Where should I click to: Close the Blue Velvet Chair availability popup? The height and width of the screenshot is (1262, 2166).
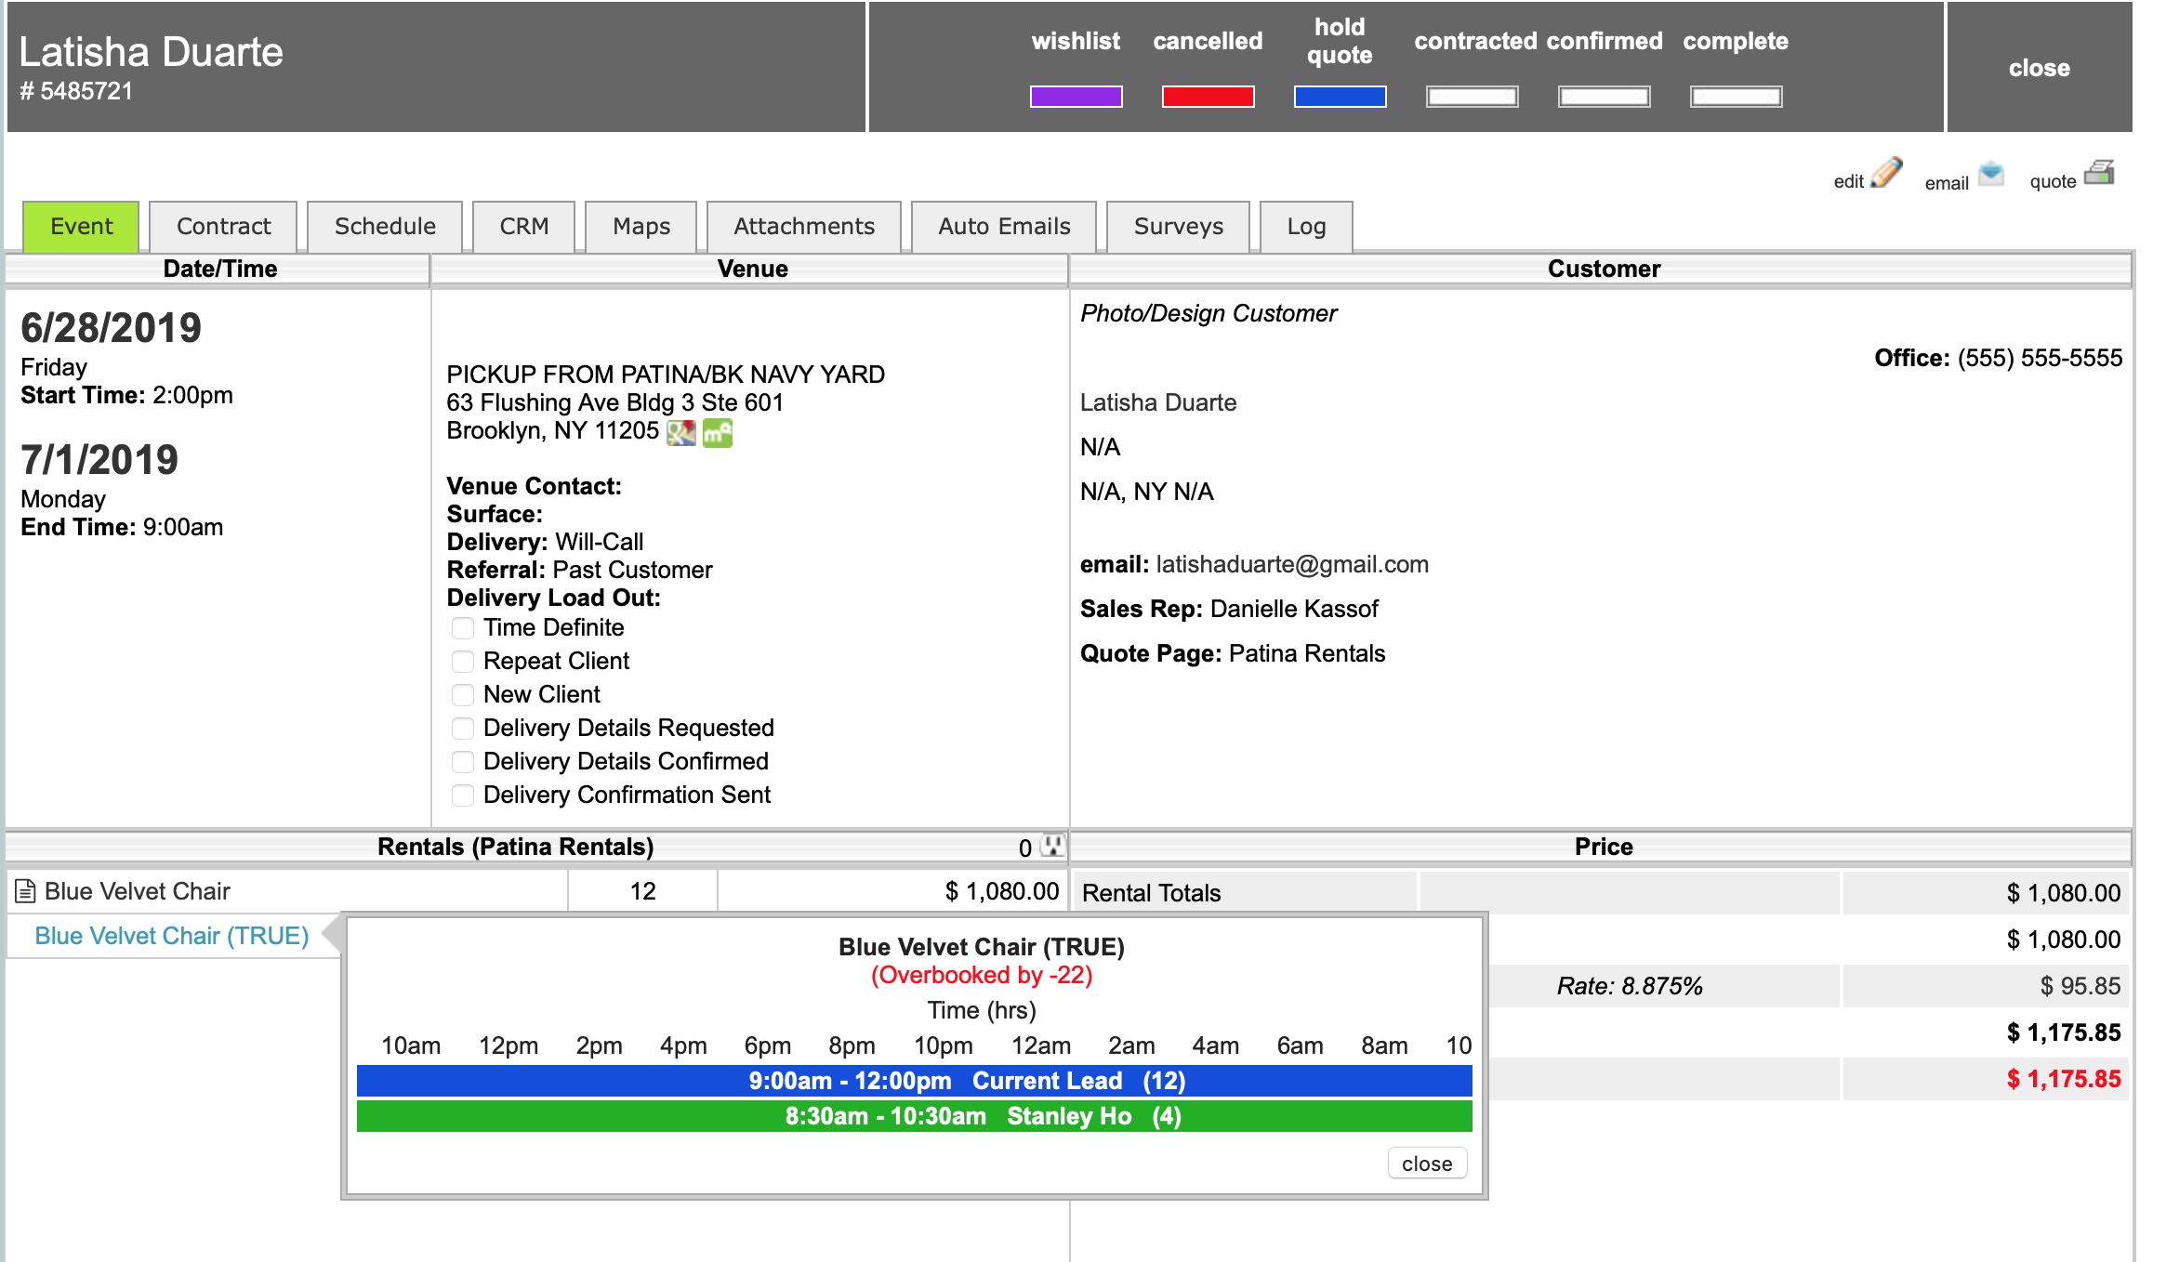pos(1426,1163)
